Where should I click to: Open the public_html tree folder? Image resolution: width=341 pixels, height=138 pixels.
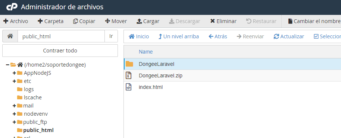[x=38, y=130]
